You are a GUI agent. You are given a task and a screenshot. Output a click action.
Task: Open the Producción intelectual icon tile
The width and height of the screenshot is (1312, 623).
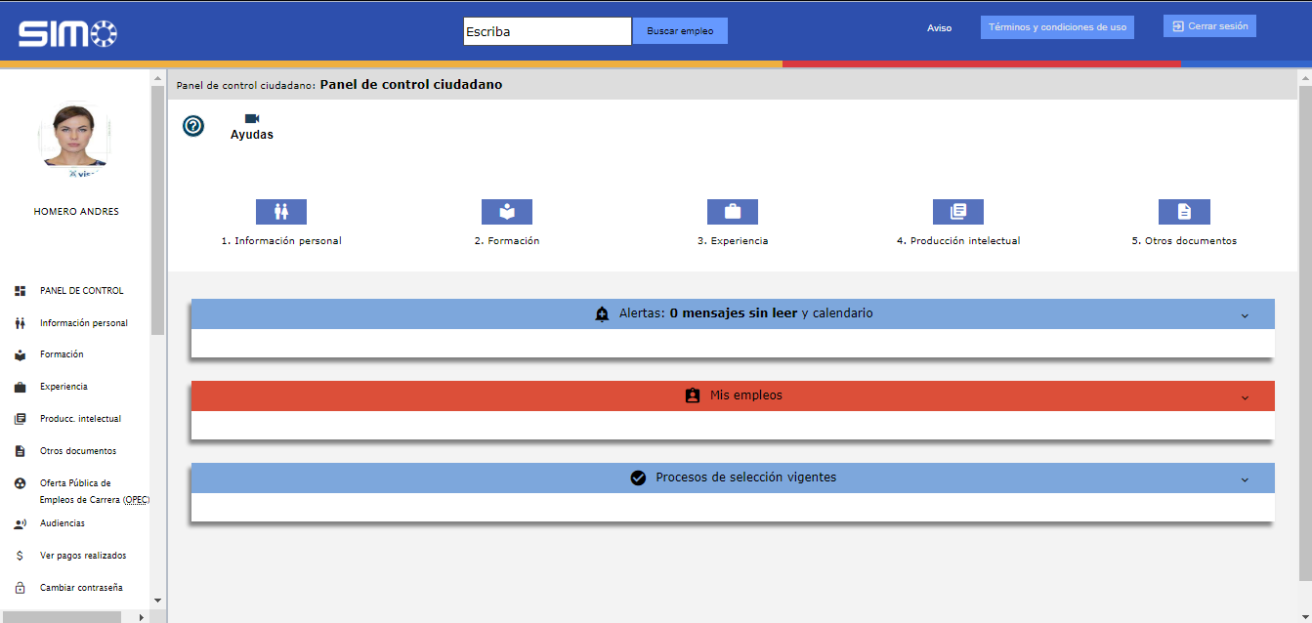point(957,212)
